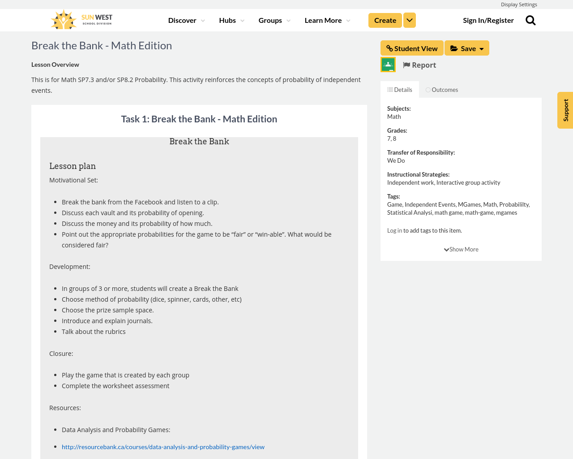Open the Support side panel
Viewport: 573px width, 459px height.
(565, 110)
